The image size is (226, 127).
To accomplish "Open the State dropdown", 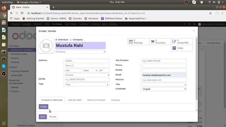I will 90,71.
